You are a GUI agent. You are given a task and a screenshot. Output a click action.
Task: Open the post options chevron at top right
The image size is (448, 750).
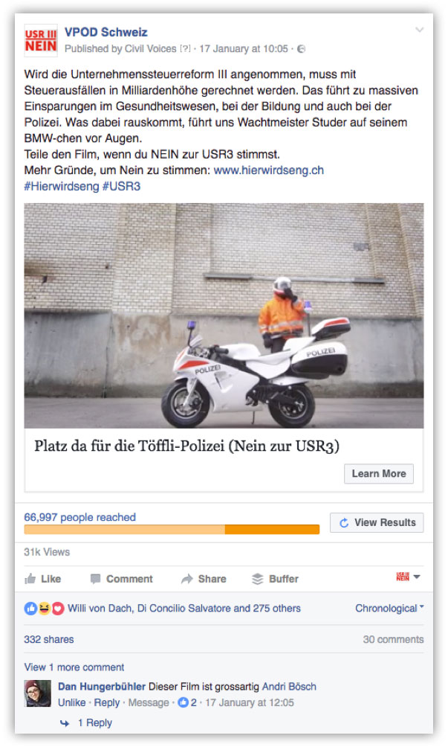tap(419, 30)
